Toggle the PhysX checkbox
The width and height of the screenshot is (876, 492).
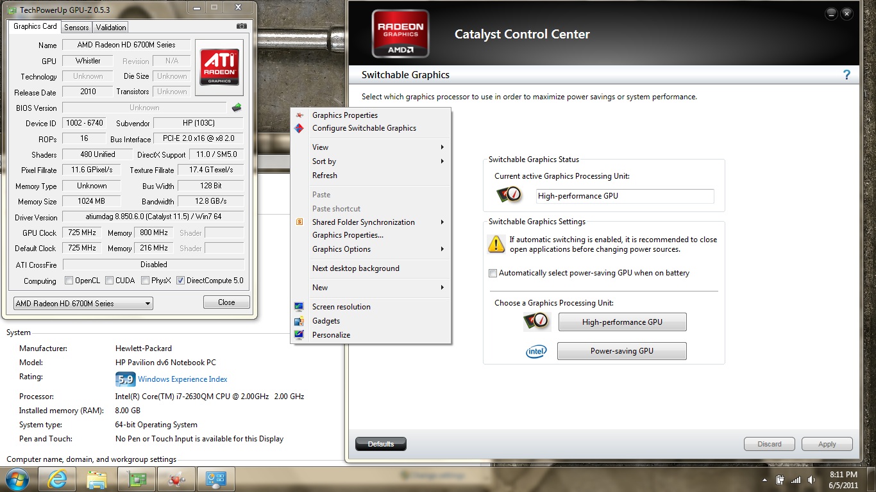(x=146, y=281)
